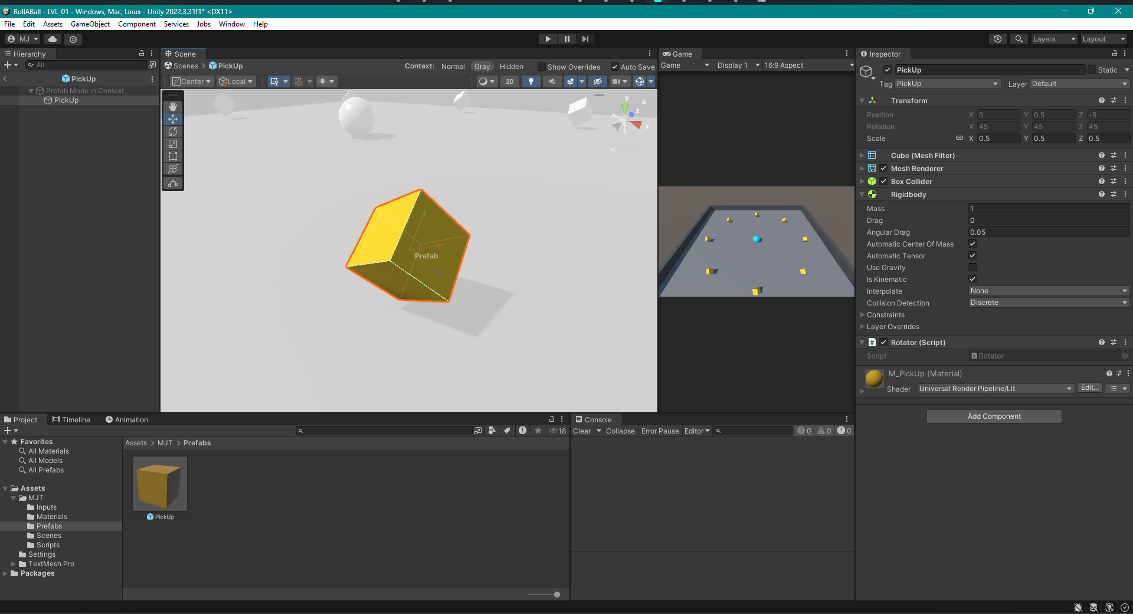Image resolution: width=1133 pixels, height=614 pixels.
Task: Disable the Auto Save checkbox
Action: [x=615, y=67]
